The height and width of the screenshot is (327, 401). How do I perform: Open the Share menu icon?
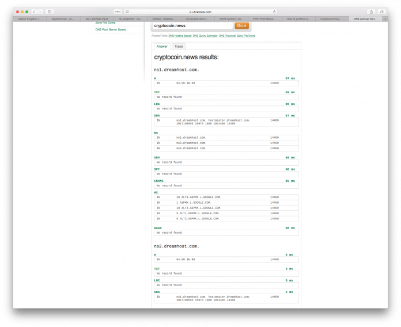371,12
